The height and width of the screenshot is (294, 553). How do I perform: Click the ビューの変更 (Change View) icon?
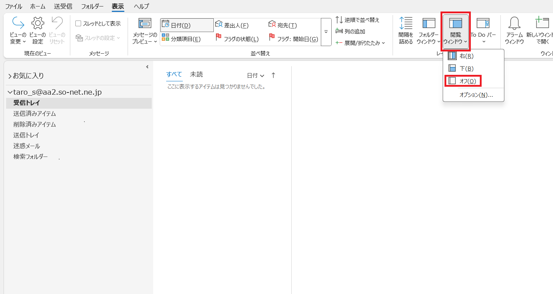(18, 23)
